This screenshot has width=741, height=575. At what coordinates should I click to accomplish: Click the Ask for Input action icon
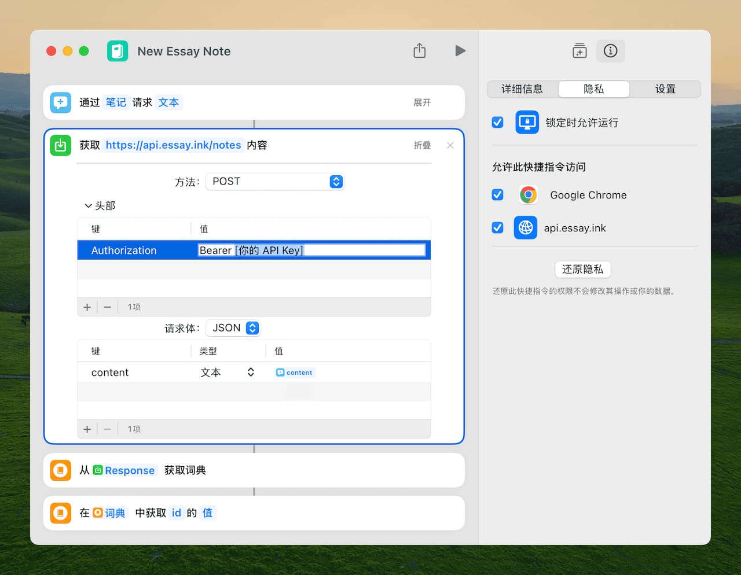(x=61, y=102)
